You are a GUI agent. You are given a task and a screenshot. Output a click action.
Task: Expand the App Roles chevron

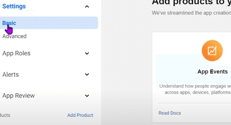[x=87, y=54]
